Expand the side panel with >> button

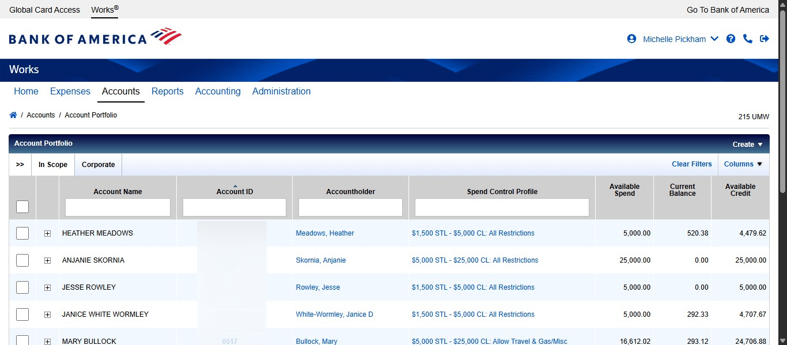click(20, 164)
